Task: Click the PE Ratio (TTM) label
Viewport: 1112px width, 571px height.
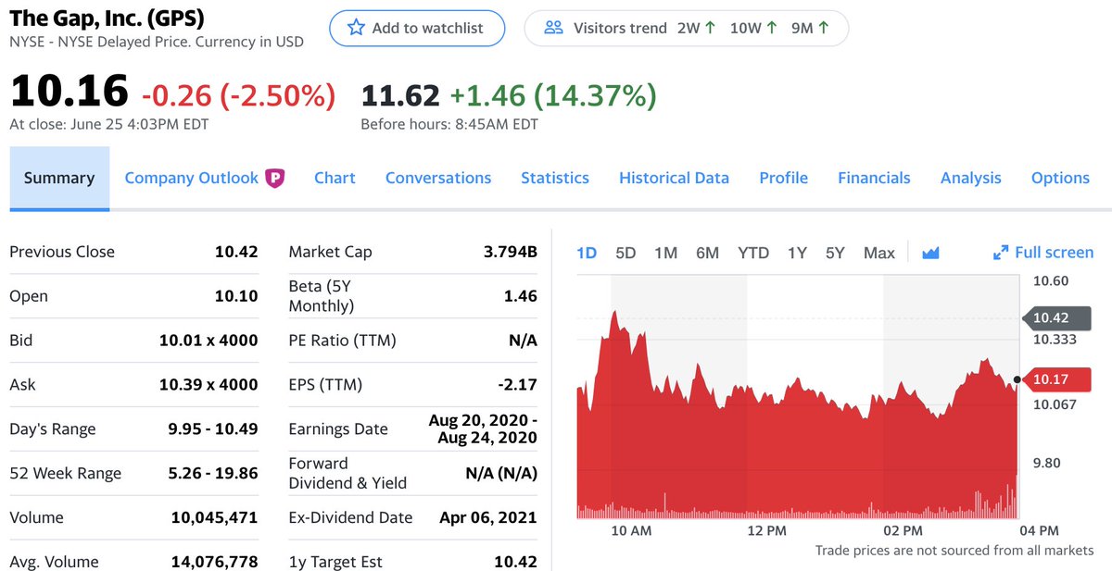Action: coord(342,341)
